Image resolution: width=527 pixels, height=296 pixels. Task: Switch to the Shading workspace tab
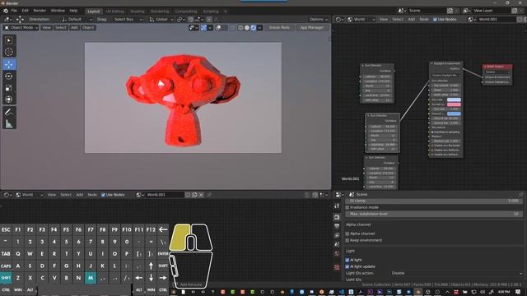(138, 12)
